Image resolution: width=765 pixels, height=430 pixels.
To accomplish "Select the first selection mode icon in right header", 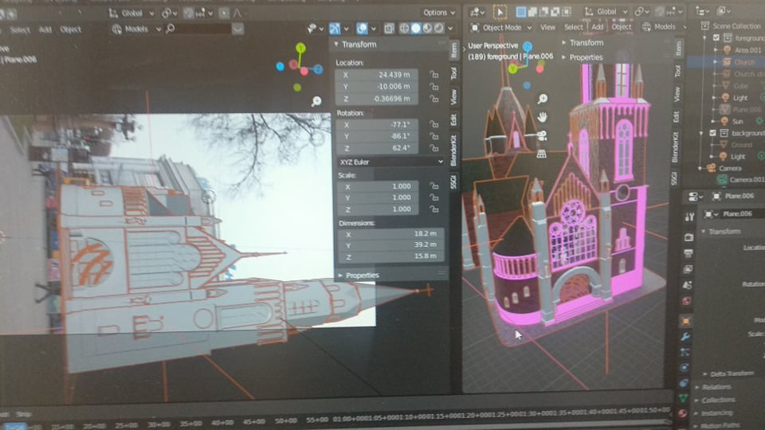I will click(x=521, y=11).
